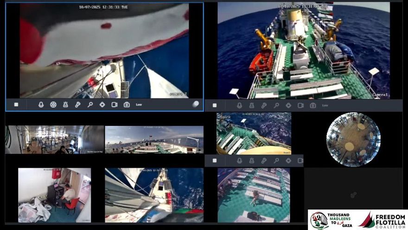Click the Freedom Flotilla Coalition logo
408x230 pixels.
pyautogui.click(x=382, y=220)
